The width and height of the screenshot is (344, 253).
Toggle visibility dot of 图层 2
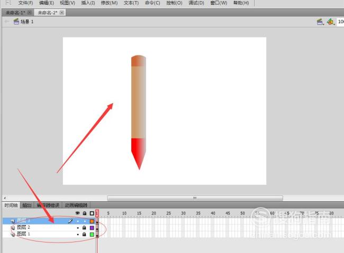pos(78,228)
